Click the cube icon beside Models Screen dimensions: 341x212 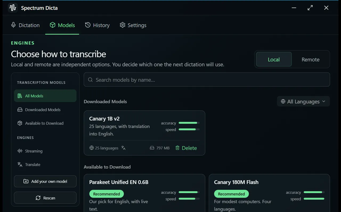tap(52, 25)
